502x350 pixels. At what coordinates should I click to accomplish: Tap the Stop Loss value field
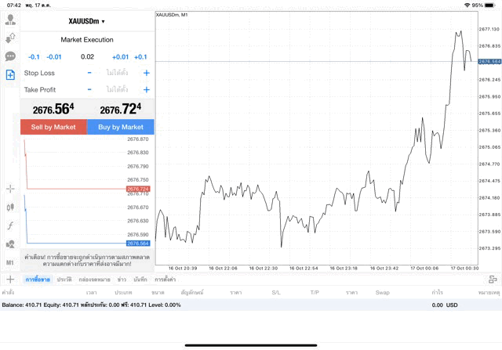(x=118, y=73)
